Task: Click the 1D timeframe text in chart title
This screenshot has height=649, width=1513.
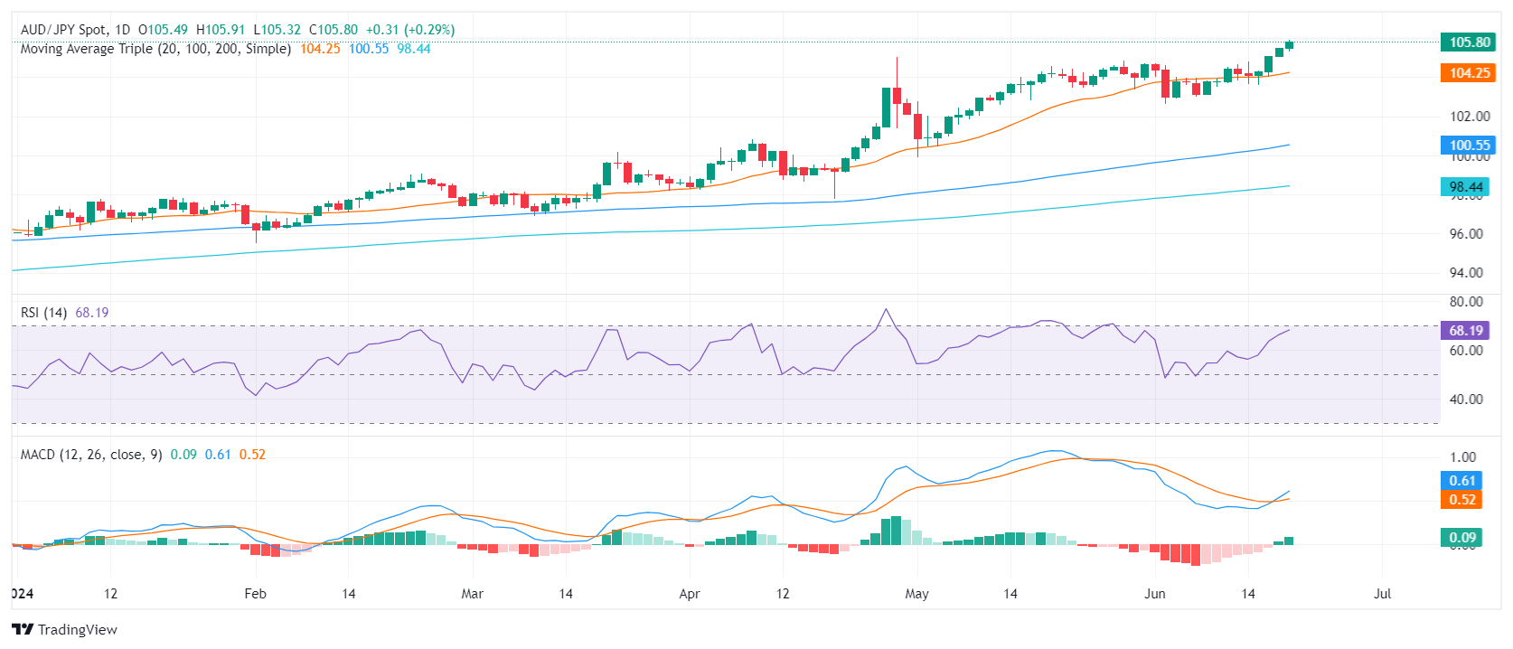Action: tap(123, 30)
